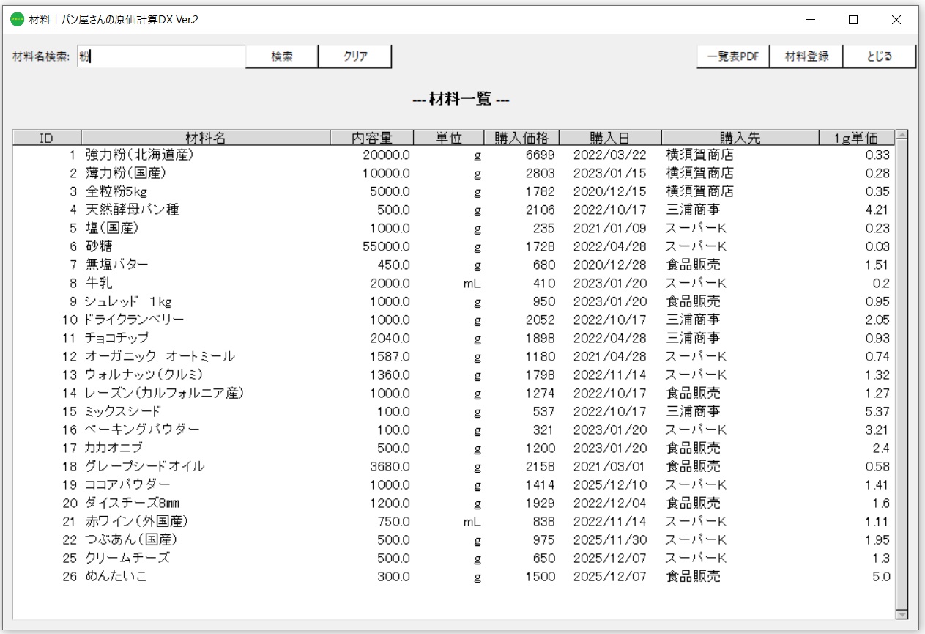Click the 材料名 column header
Image resolution: width=925 pixels, height=634 pixels.
click(205, 137)
